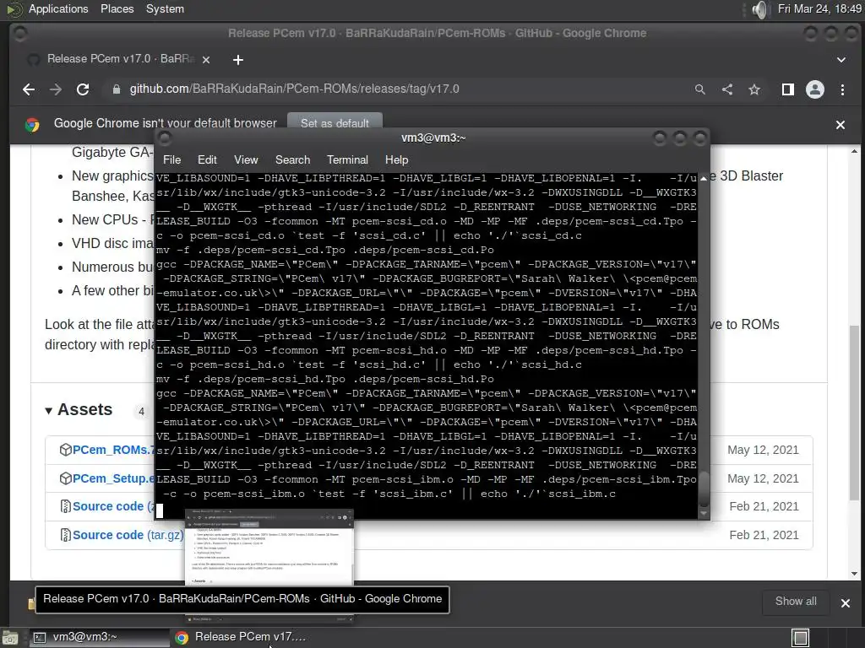Open the terminal Help menu
Screen dimensions: 865x648
point(397,159)
